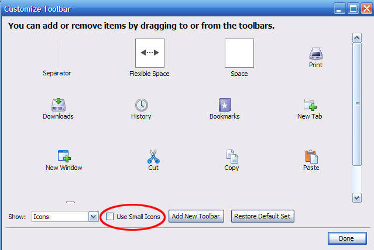Click the Flexible Space item
374x250 pixels.
click(x=150, y=53)
